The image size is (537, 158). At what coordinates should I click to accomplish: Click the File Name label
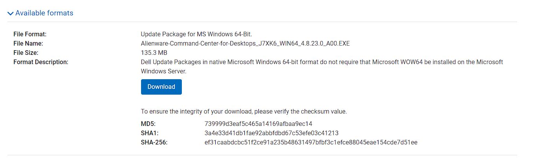pyautogui.click(x=28, y=43)
